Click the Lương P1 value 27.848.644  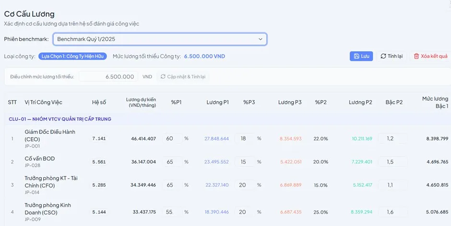click(x=216, y=139)
